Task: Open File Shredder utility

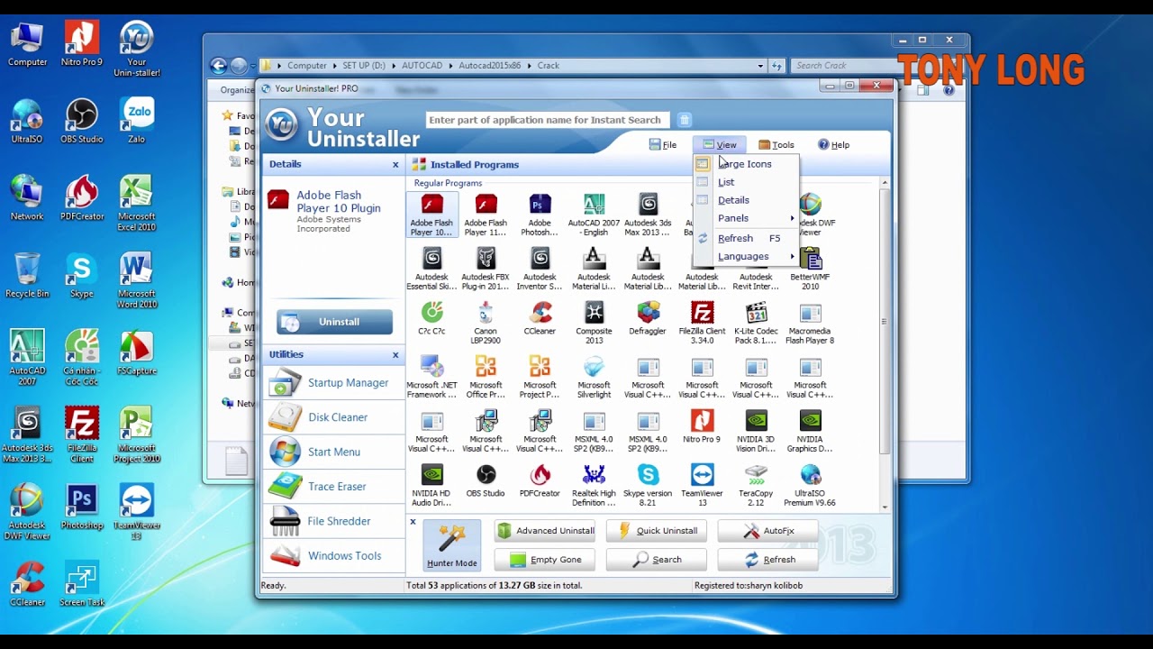Action: tap(334, 521)
